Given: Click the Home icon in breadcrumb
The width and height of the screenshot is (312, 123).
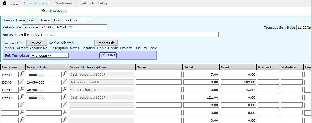Looking at the screenshot, I should tap(4, 3).
